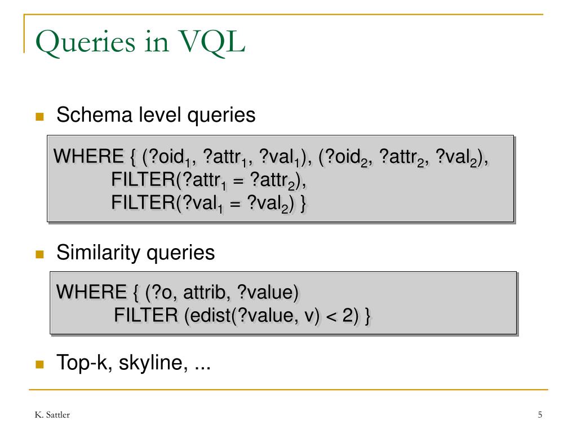Click the (?oid2, ?attr2, ?val2) triple
This screenshot has width=577, height=433.
(x=402, y=157)
